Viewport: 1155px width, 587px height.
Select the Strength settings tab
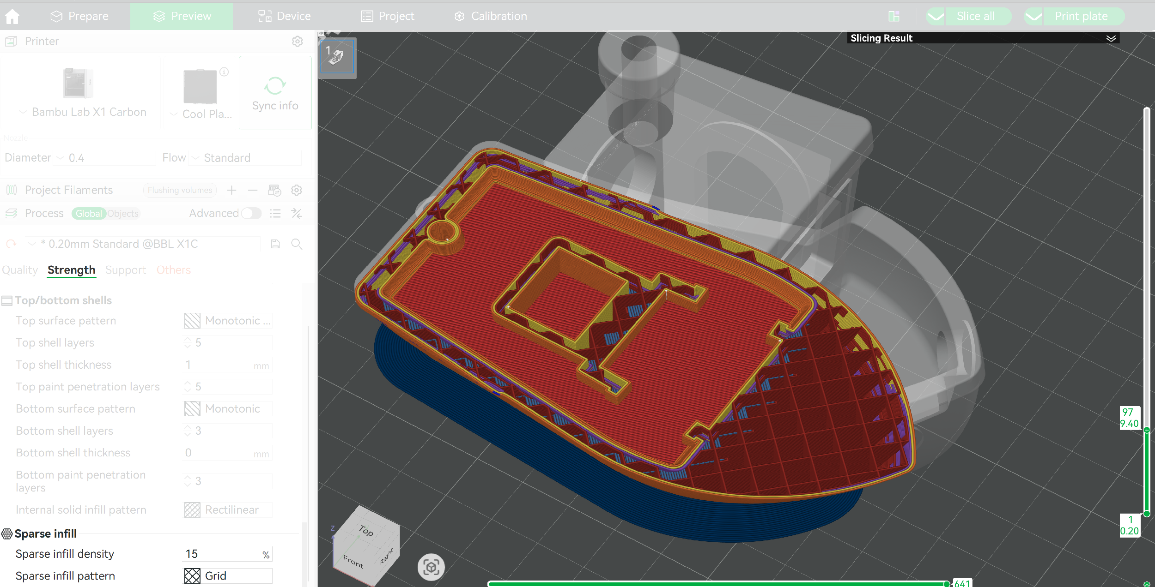[71, 270]
